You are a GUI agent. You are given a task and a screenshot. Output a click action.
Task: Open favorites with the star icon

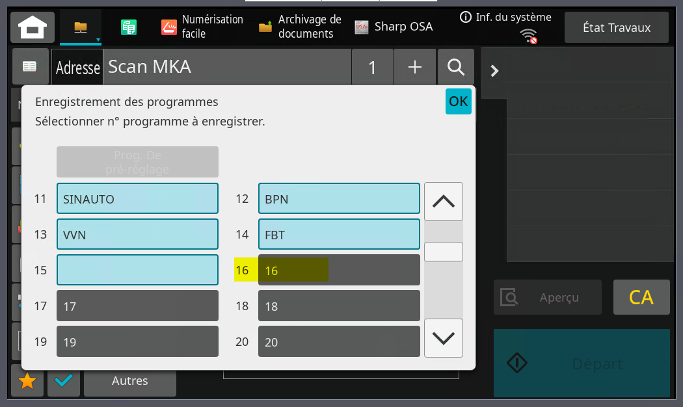click(27, 381)
